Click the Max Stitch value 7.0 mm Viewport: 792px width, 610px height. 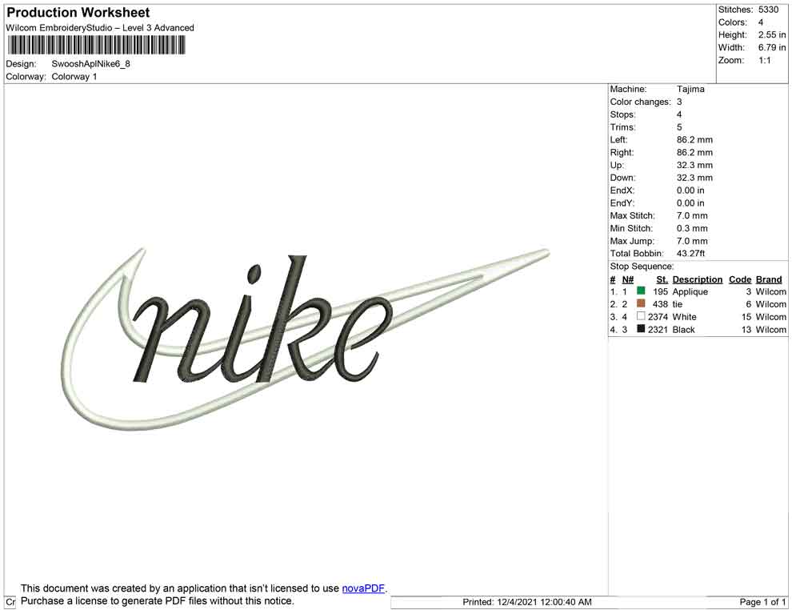point(692,216)
